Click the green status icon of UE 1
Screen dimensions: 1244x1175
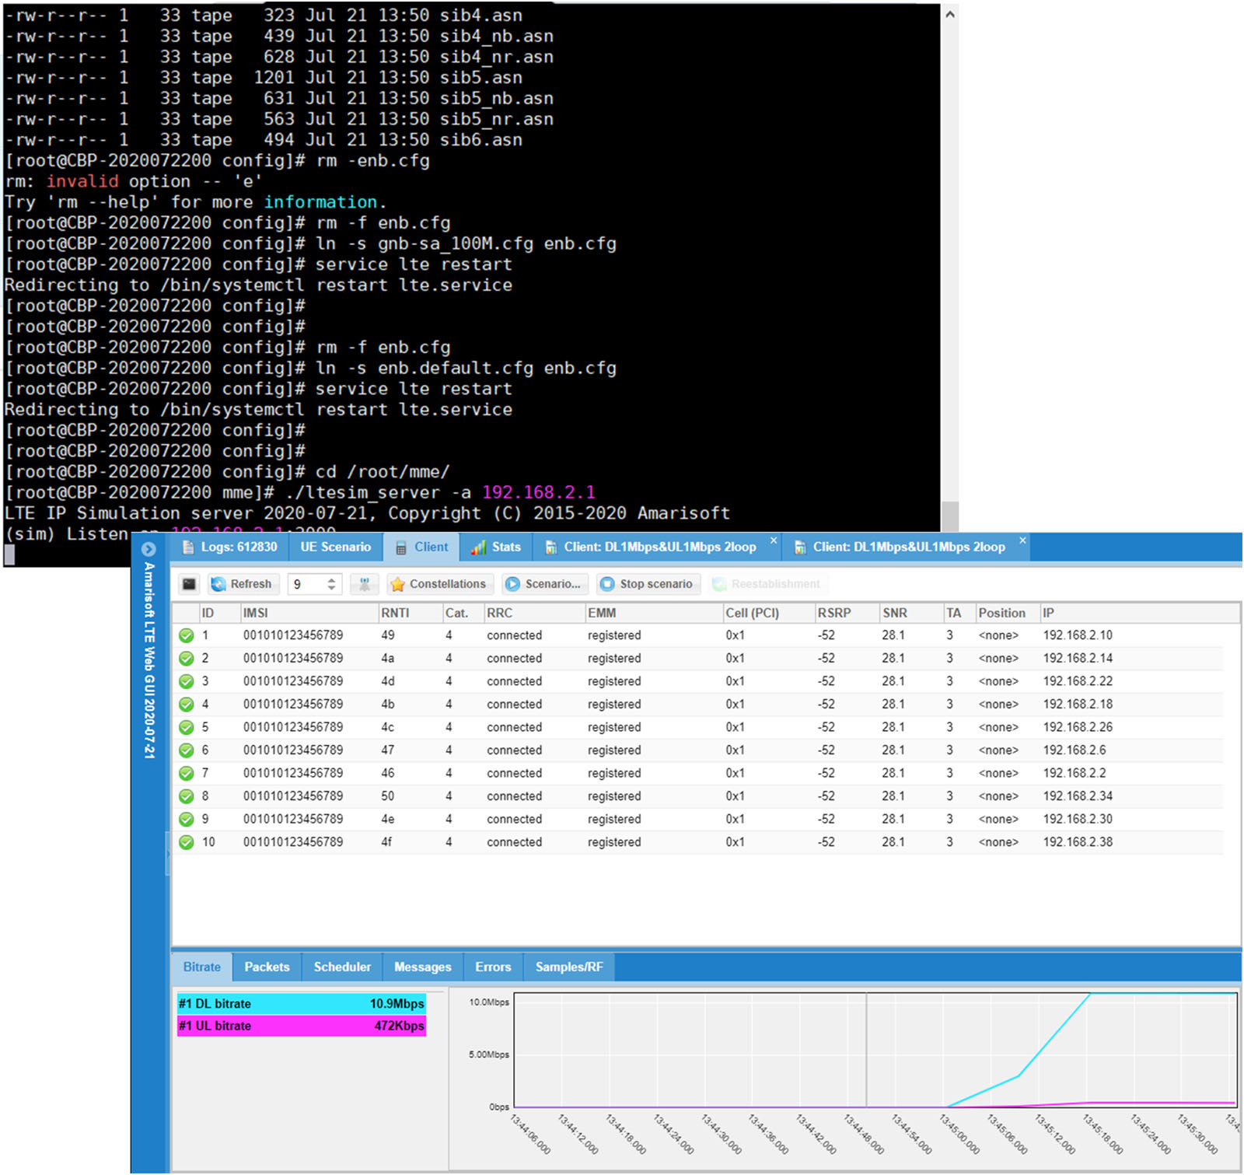(187, 635)
